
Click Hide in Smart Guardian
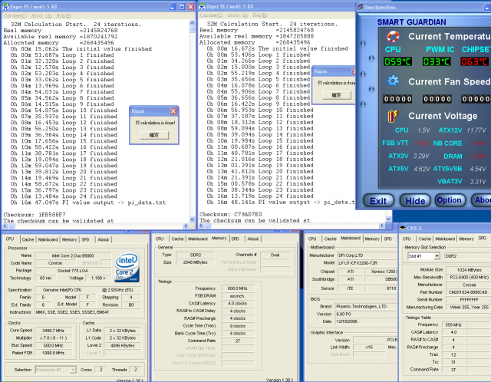click(415, 201)
